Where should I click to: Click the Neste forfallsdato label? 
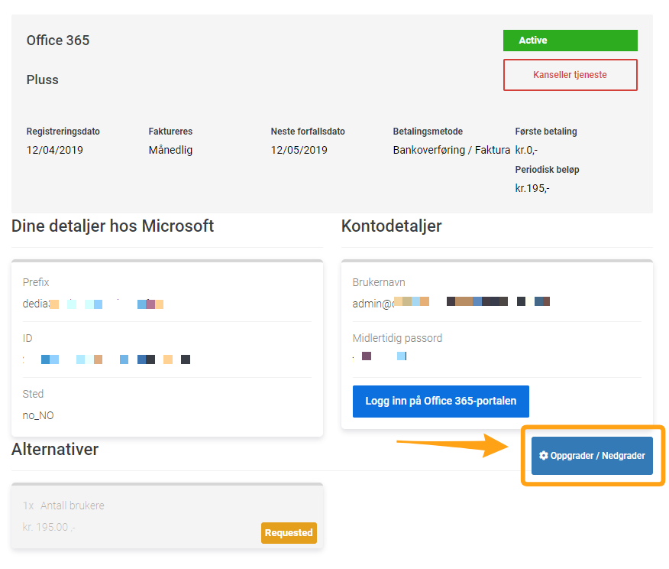pos(308,132)
